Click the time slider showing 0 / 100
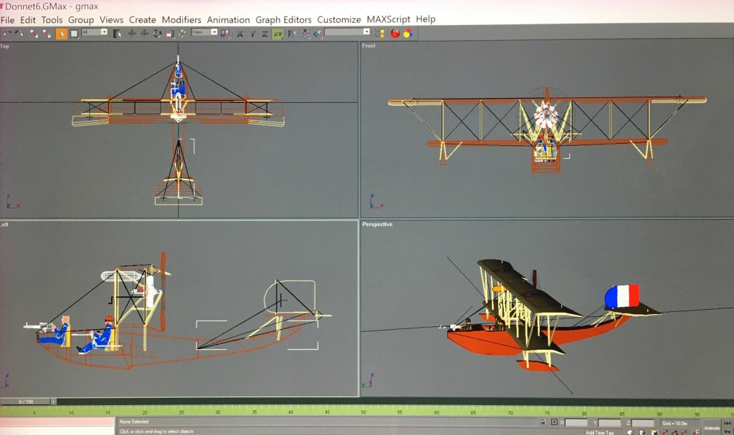 (26, 401)
